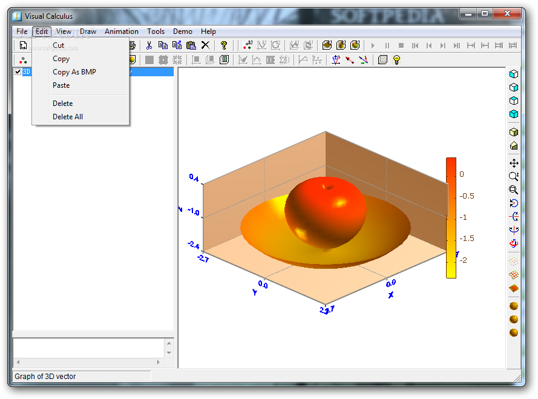
Task: Open the Help menu
Action: [x=208, y=31]
